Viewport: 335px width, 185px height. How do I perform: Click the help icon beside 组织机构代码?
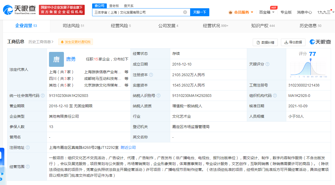[x=275, y=96]
